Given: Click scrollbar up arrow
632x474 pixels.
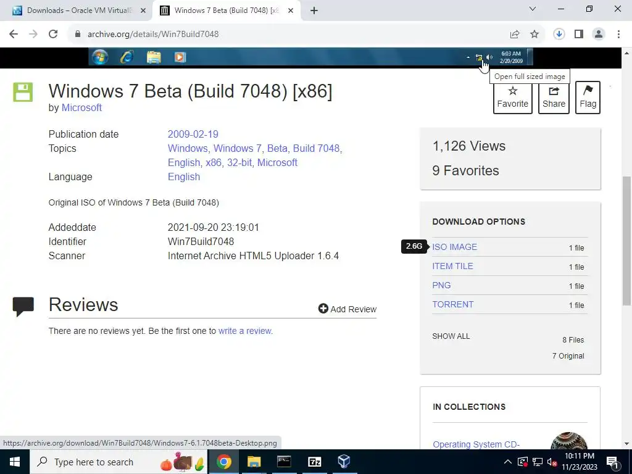Looking at the screenshot, I should pyautogui.click(x=627, y=53).
